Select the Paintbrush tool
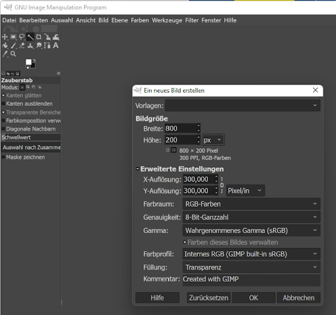Screen dimensions: 336x315 click(x=13, y=45)
